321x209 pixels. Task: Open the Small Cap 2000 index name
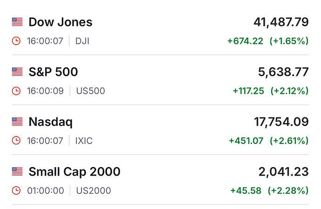[74, 172]
